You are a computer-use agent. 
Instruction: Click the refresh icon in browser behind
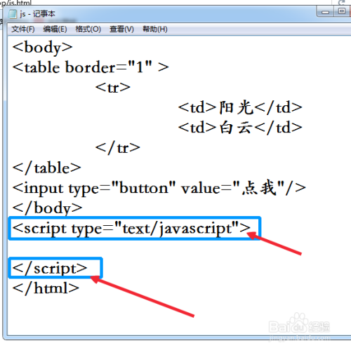(342, 2)
